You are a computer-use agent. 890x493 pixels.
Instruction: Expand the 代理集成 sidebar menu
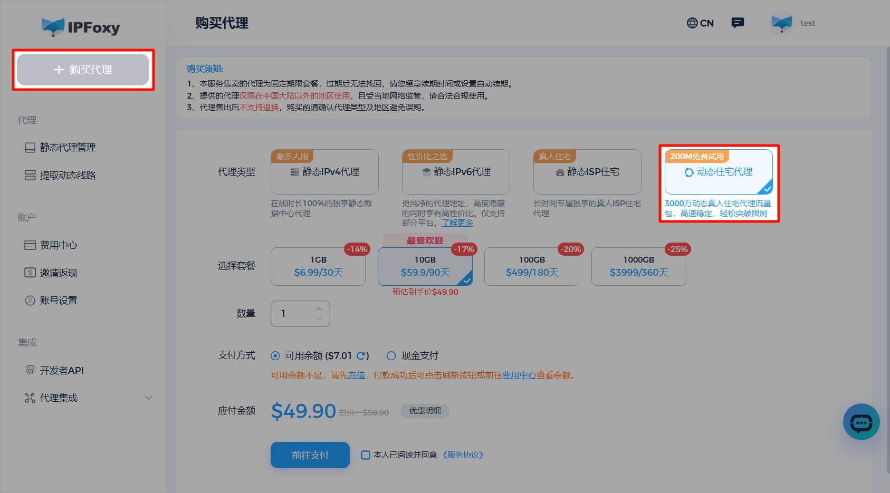click(148, 398)
